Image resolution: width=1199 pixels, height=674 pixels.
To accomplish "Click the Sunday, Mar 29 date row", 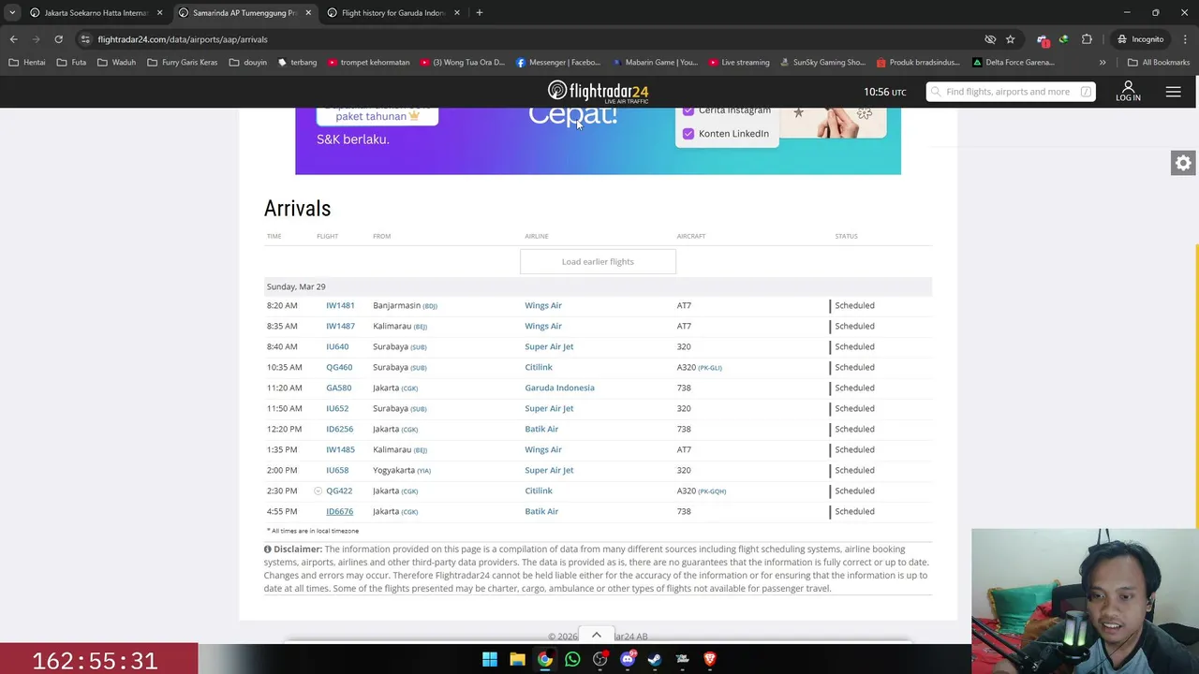I will pyautogui.click(x=598, y=286).
